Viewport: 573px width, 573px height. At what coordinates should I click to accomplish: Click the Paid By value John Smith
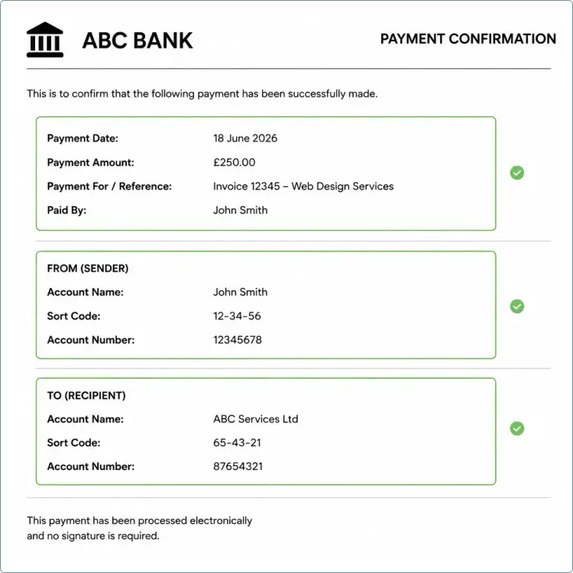pos(240,210)
